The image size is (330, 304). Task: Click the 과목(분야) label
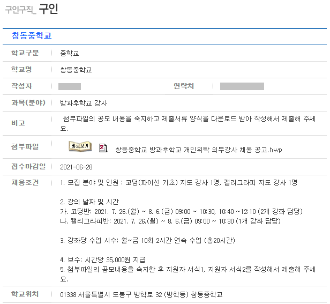pos(28,102)
